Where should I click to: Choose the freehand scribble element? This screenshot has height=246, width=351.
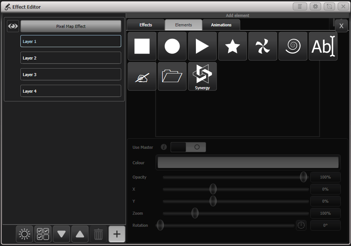point(142,76)
